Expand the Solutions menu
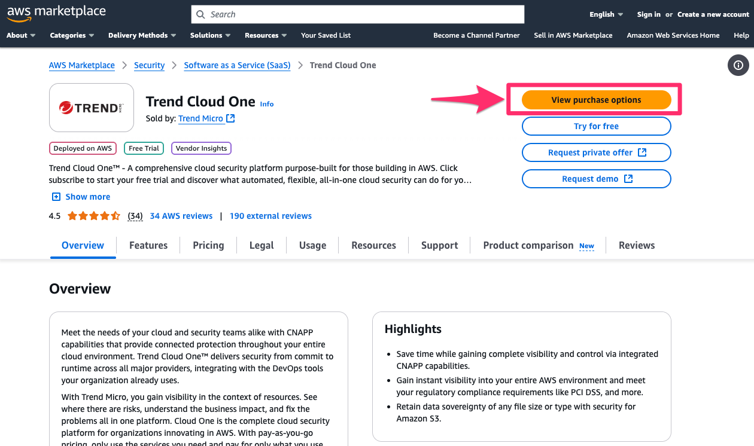The image size is (754, 446). pyautogui.click(x=210, y=35)
